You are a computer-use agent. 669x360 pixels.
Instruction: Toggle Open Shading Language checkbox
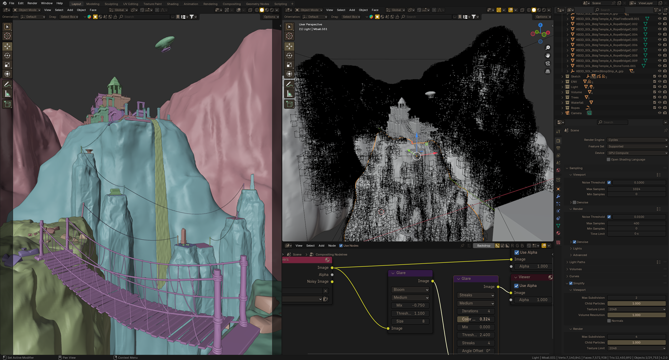[609, 160]
